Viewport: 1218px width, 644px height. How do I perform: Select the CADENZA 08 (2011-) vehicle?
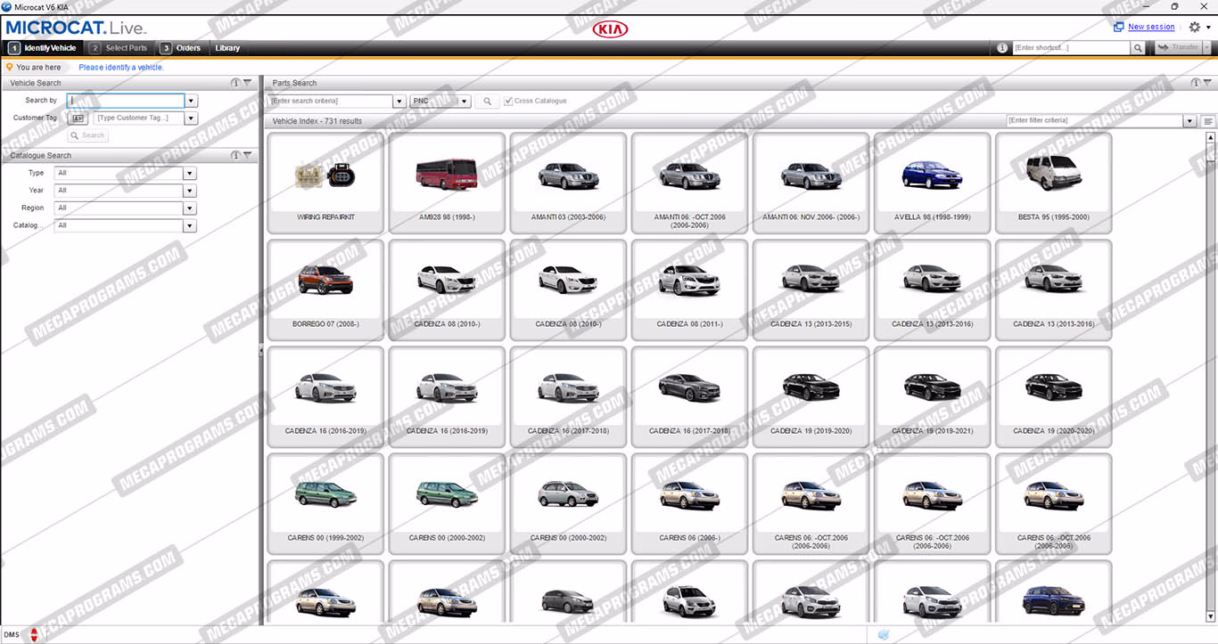point(689,289)
